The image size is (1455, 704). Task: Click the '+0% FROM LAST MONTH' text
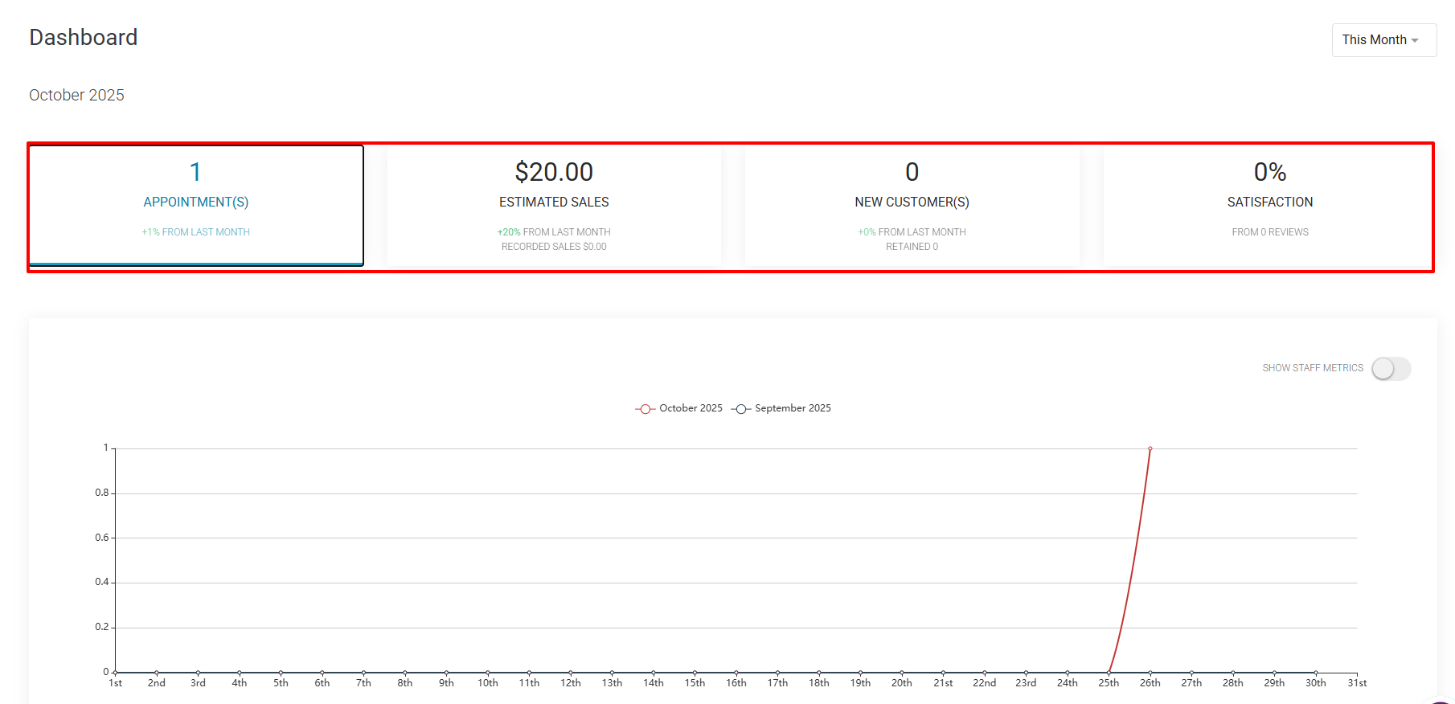(912, 232)
